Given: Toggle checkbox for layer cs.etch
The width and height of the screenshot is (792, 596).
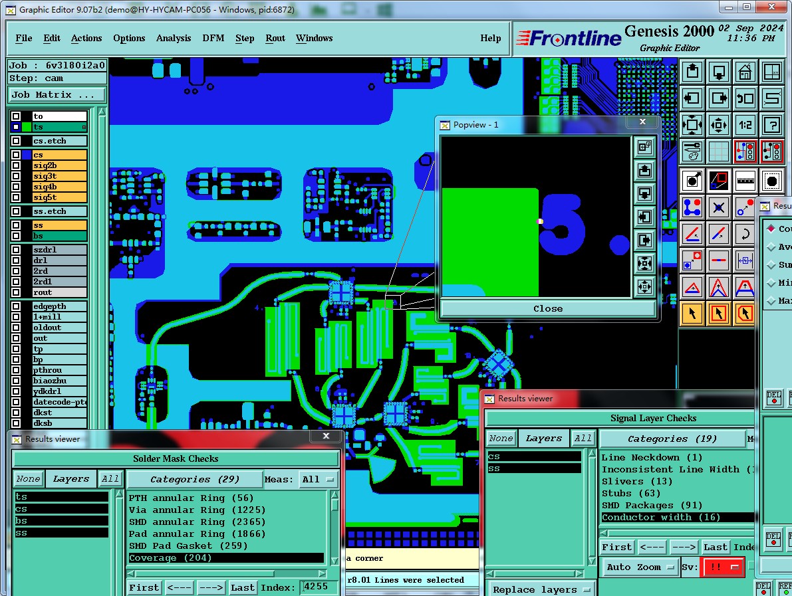Looking at the screenshot, I should coord(16,141).
